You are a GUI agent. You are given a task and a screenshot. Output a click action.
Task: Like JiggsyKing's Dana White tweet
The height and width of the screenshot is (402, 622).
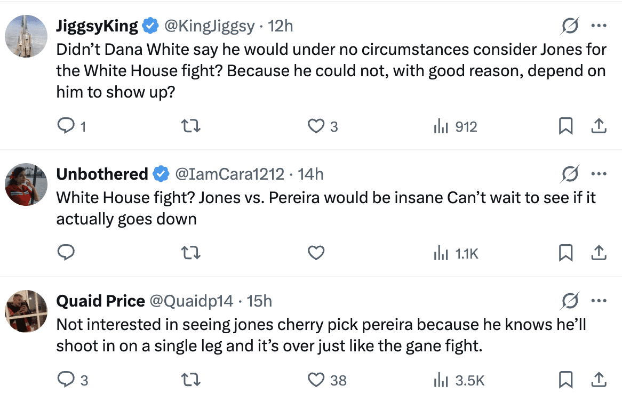tap(316, 126)
